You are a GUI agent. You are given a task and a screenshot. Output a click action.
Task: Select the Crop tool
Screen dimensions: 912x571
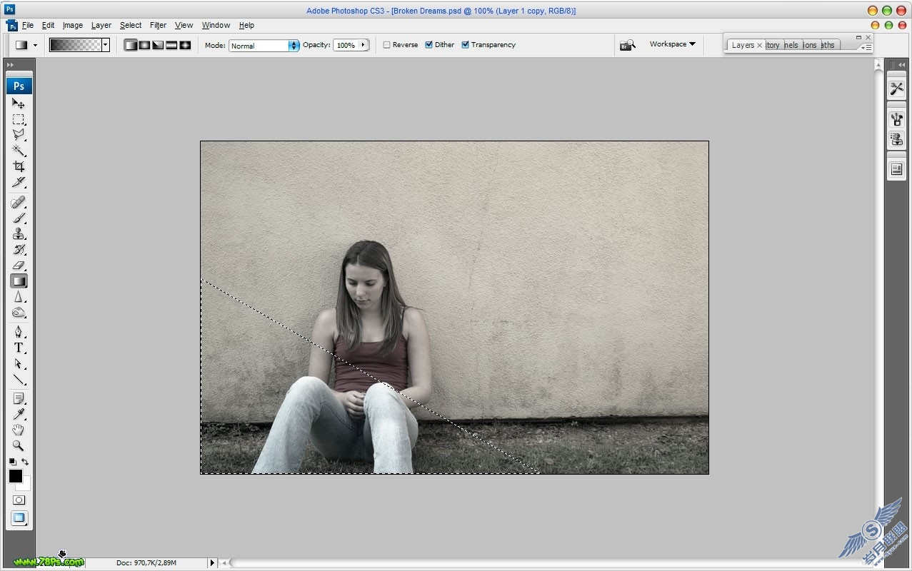(19, 166)
